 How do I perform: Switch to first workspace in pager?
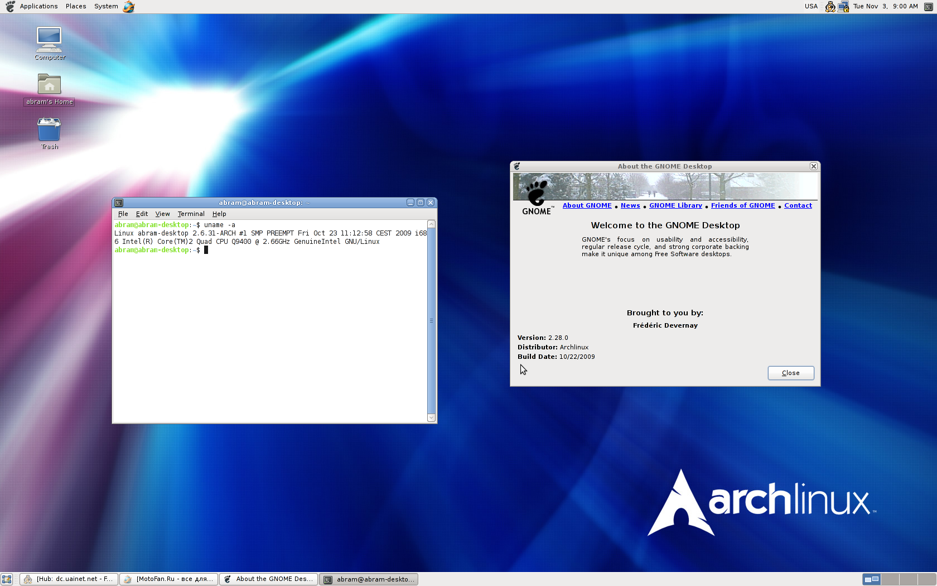click(872, 579)
